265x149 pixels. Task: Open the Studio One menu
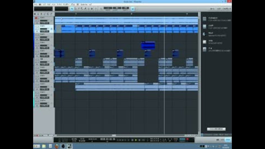tap(84, 4)
